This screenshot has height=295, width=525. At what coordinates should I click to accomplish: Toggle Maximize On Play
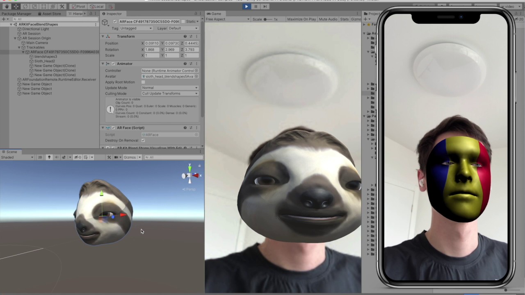(x=301, y=19)
